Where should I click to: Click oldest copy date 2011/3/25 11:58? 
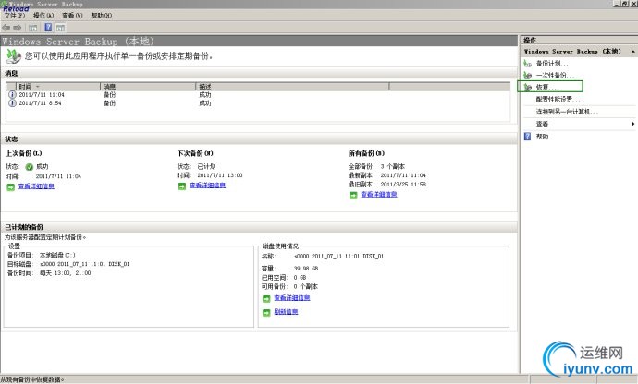[x=403, y=185]
